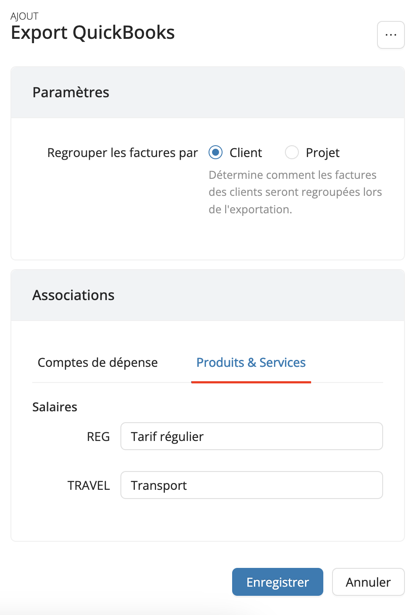
Task: Select the Client radio button circle
Action: 216,153
